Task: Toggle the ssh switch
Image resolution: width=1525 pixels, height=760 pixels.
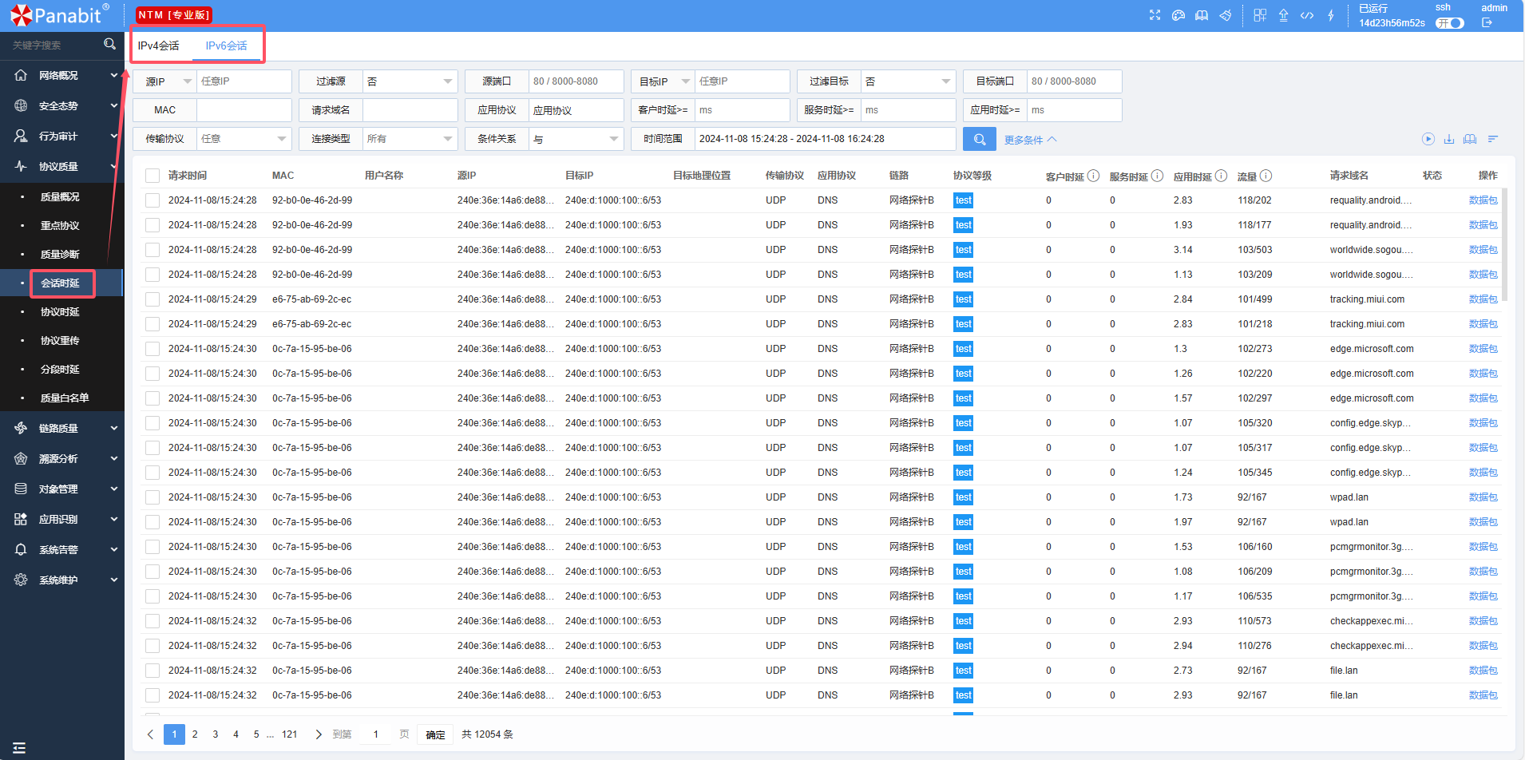Action: (x=1450, y=23)
